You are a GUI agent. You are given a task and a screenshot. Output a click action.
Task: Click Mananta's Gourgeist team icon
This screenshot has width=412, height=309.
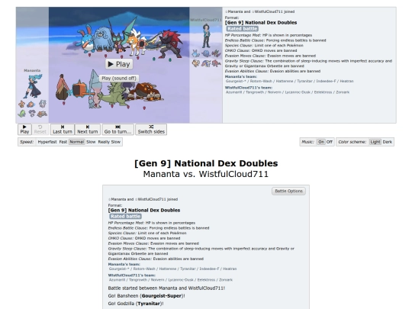(x=22, y=105)
